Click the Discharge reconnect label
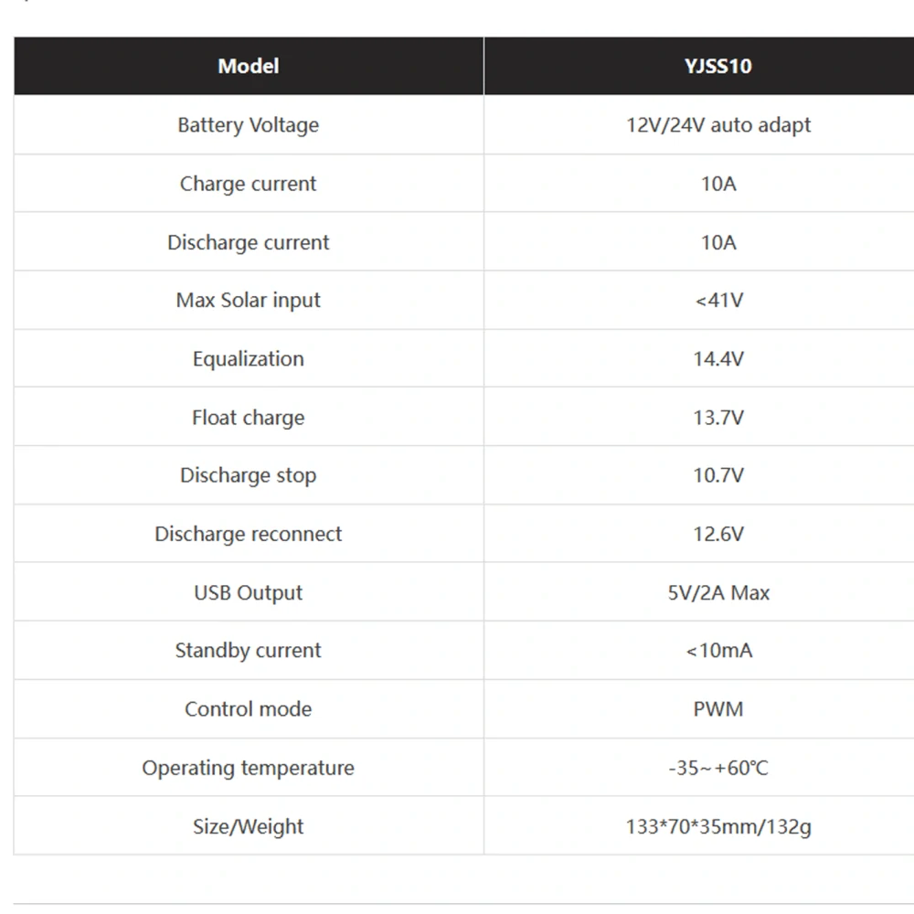The image size is (914, 914). 249,534
